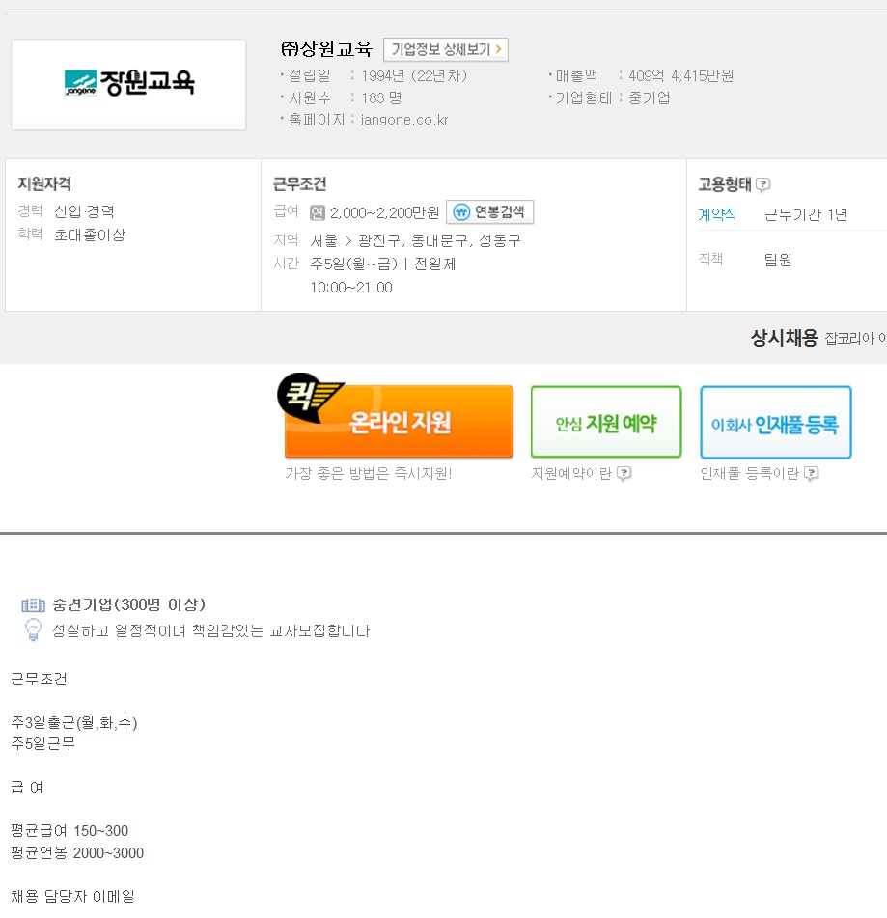Open the 지원예약이란 help icon
Image resolution: width=887 pixels, height=918 pixels.
tap(624, 473)
